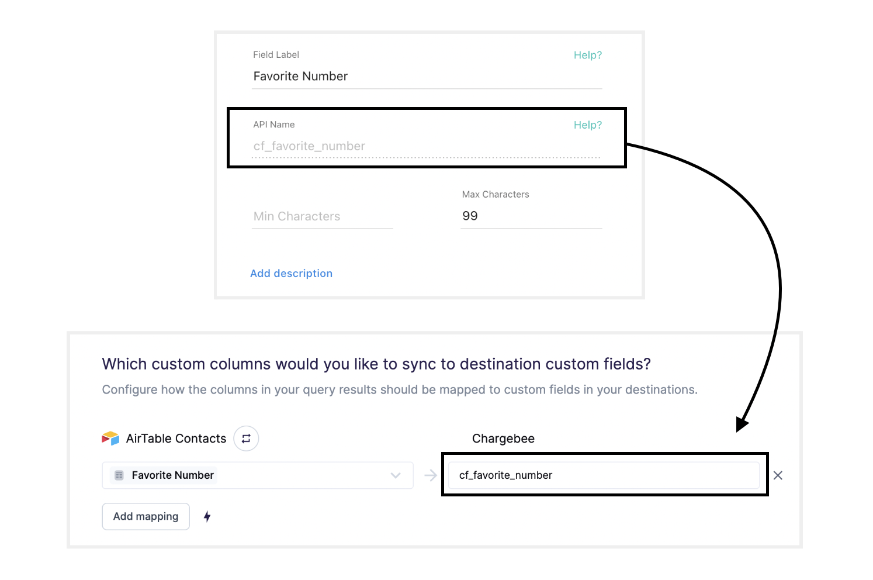Click the Chargebee cf_favorite_number destination field
Image resolution: width=873 pixels, height=580 pixels.
(604, 475)
